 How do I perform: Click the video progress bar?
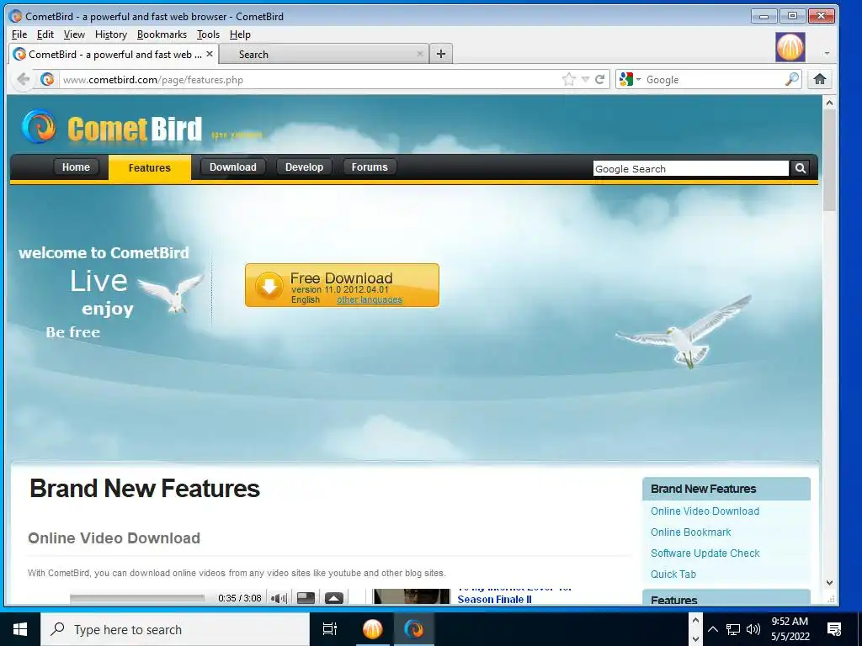coord(137,598)
